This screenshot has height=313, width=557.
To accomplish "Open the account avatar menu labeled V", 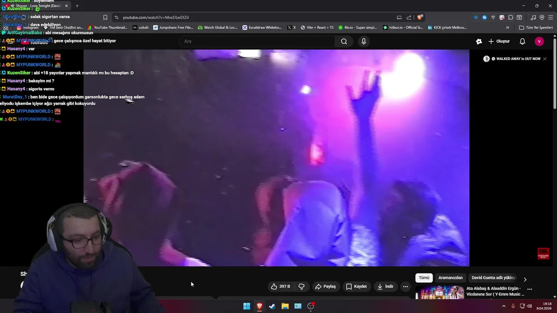I will (x=539, y=41).
